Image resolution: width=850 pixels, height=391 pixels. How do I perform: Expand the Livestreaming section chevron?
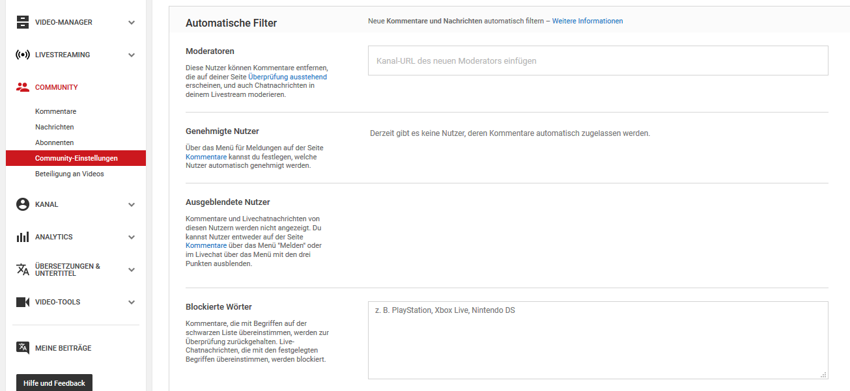[132, 55]
